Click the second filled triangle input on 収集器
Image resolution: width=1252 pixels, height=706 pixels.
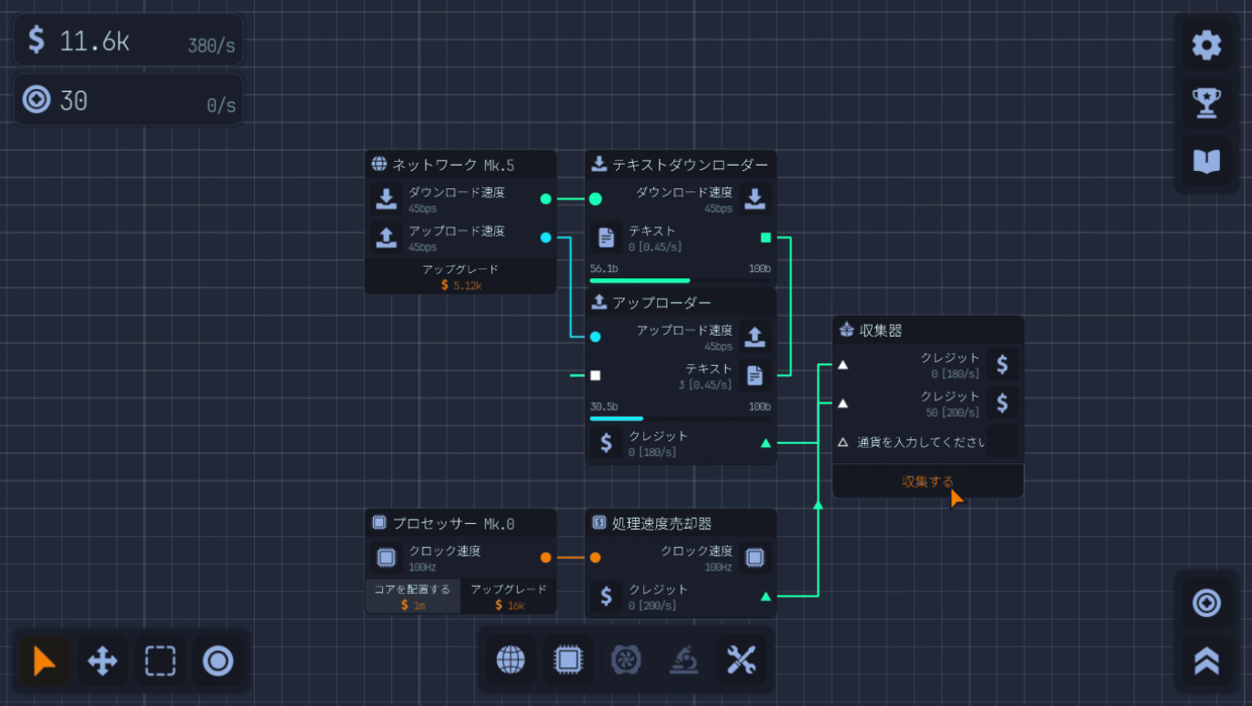coord(843,403)
